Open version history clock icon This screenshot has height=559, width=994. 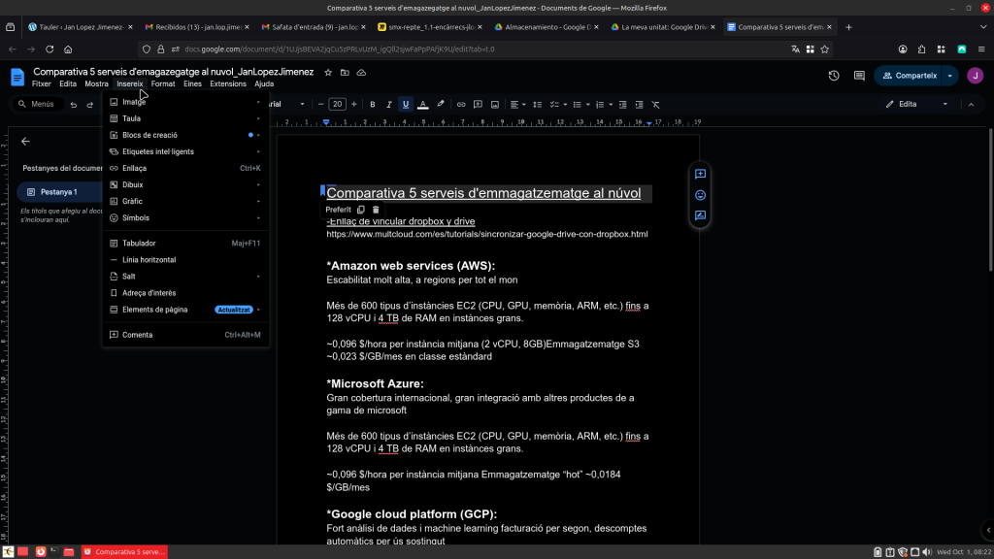[833, 76]
